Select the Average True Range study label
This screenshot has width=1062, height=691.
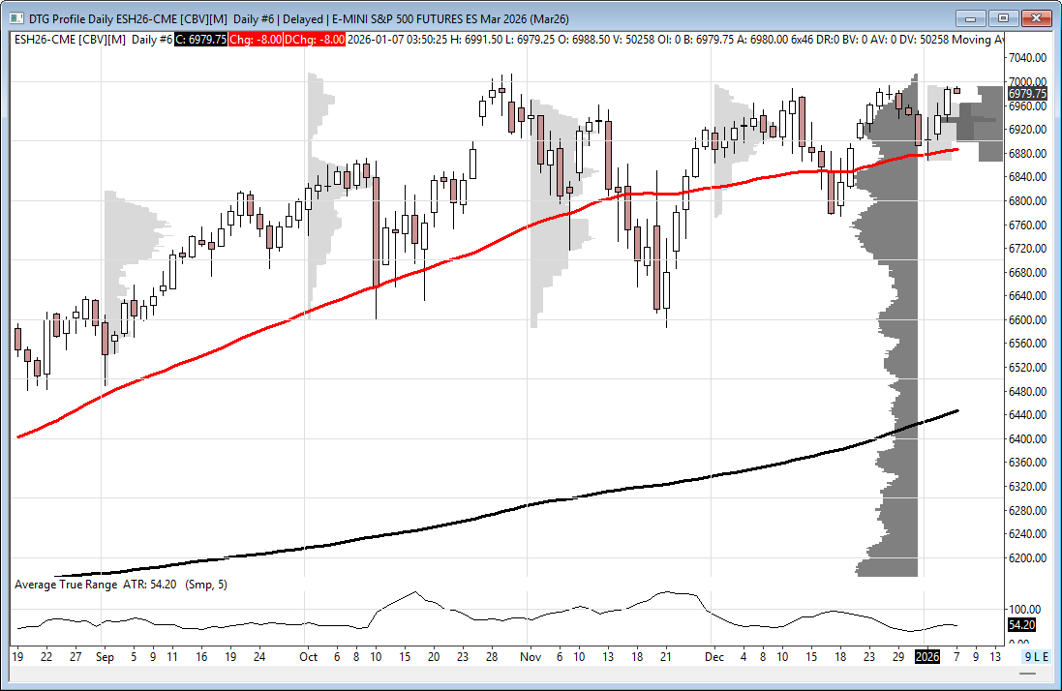(66, 585)
